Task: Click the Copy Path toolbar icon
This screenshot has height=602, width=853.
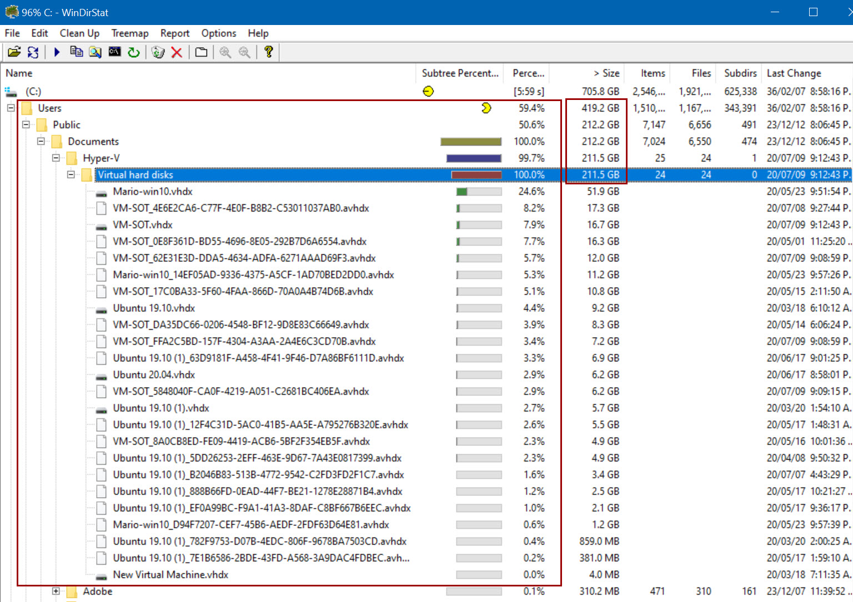Action: pos(77,52)
